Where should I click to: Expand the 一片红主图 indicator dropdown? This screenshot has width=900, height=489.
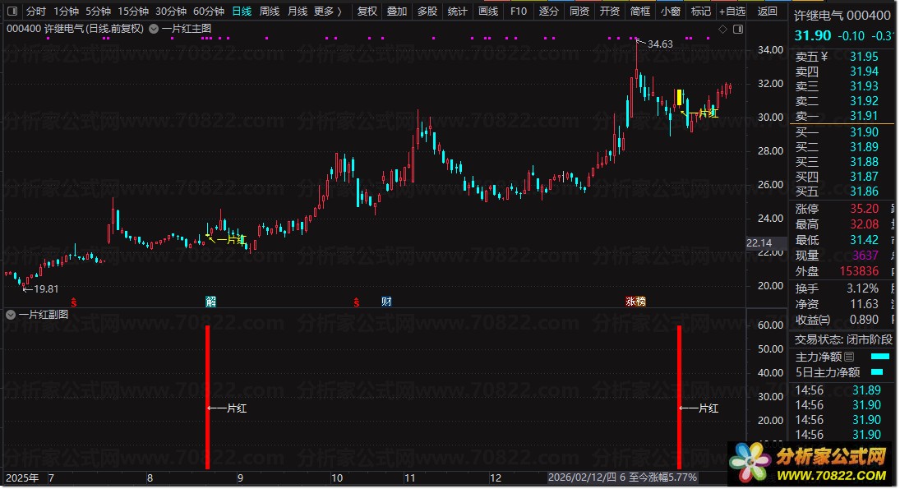154,29
